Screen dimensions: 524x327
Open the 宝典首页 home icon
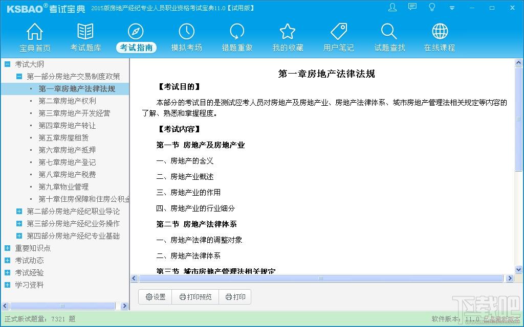(x=35, y=32)
